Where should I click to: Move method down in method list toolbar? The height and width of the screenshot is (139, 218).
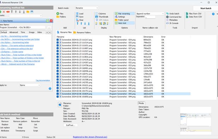tap(20, 12)
